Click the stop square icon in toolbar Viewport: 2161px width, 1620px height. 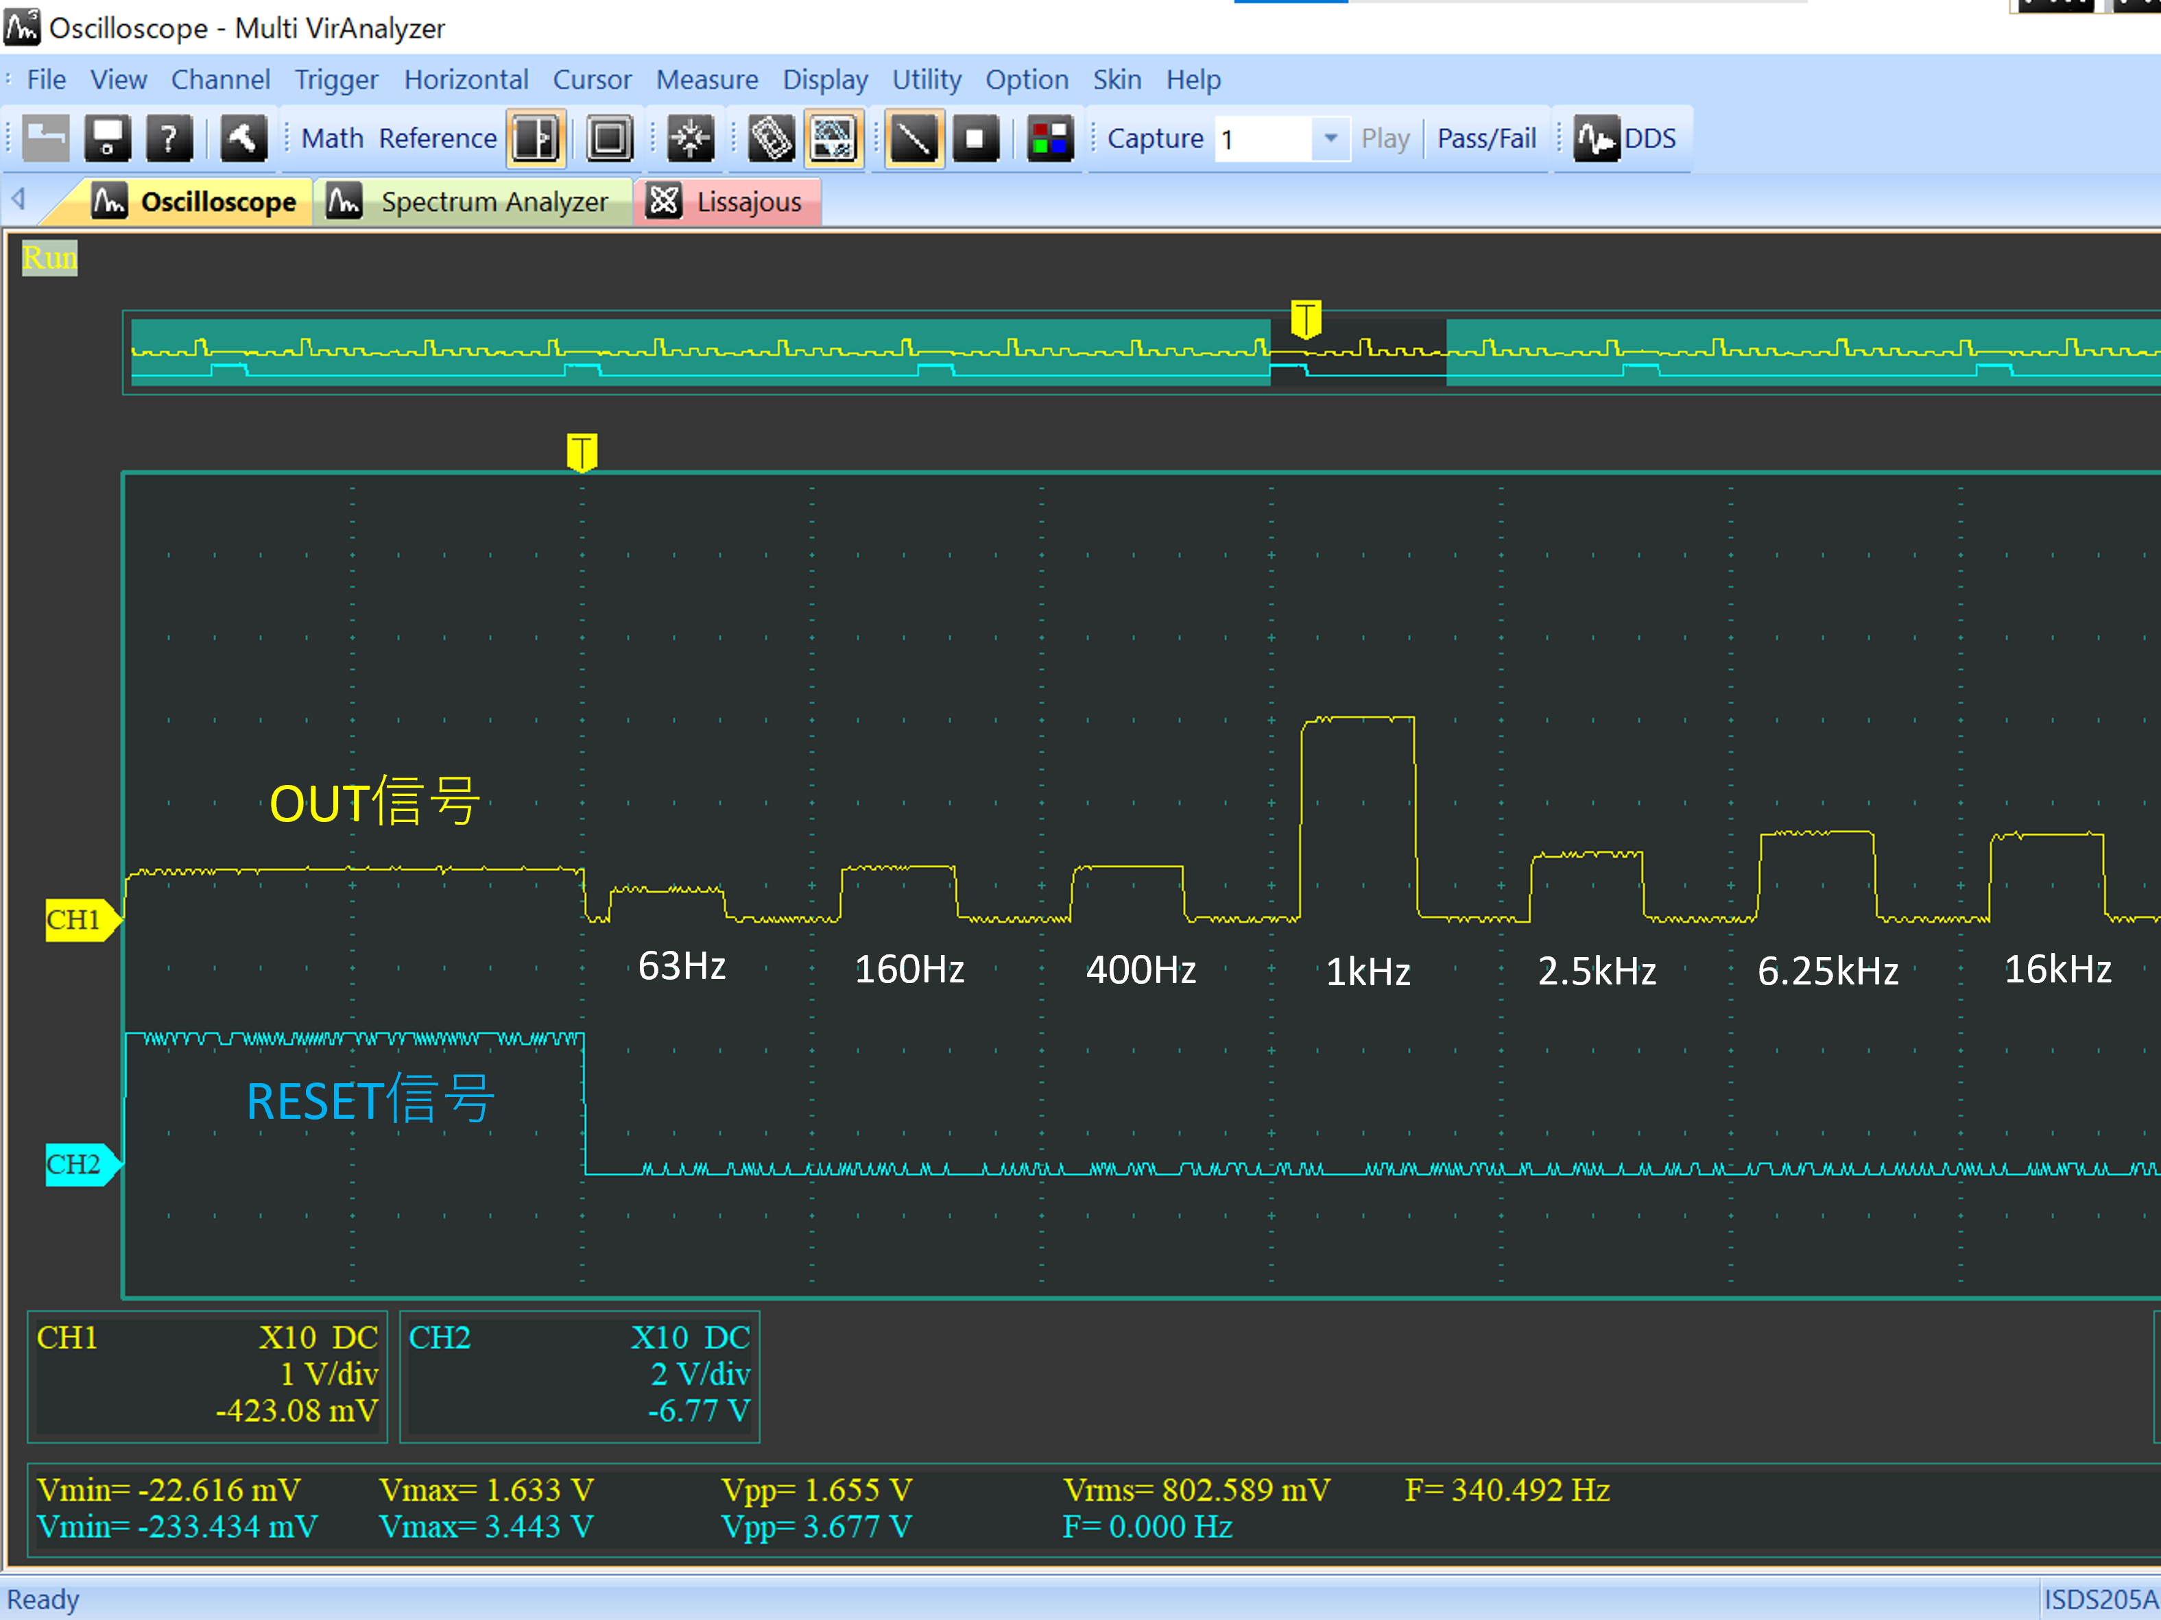pos(975,138)
